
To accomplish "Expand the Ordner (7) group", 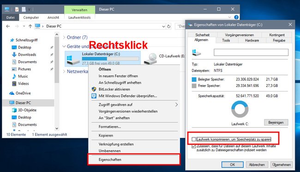I will pos(64,37).
